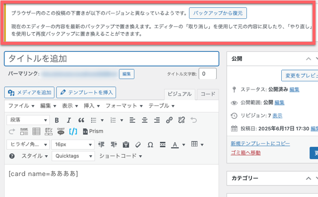This screenshot has width=318, height=197.
Task: Decrease indent
Action: click(x=101, y=145)
